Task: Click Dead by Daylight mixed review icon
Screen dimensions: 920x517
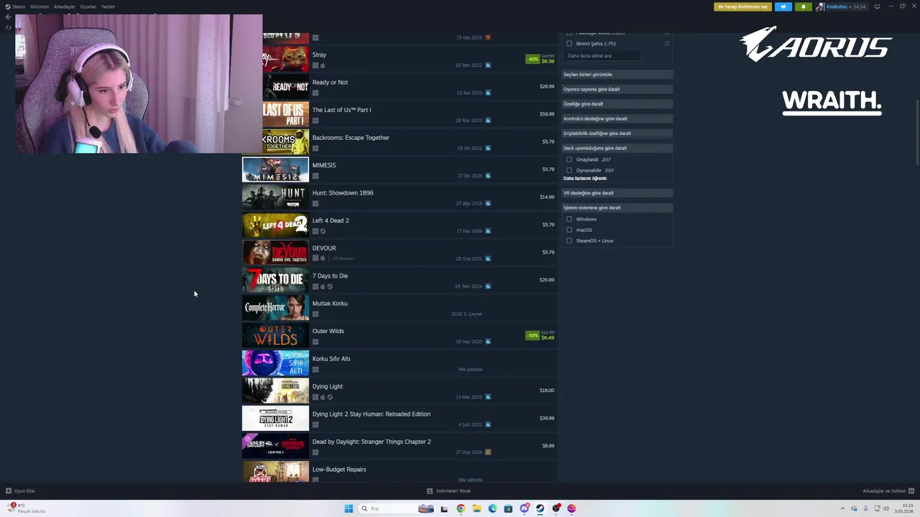Action: [488, 452]
